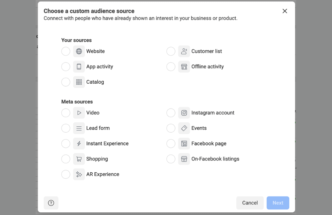
Task: Select the Website globe icon
Action: pyautogui.click(x=79, y=51)
